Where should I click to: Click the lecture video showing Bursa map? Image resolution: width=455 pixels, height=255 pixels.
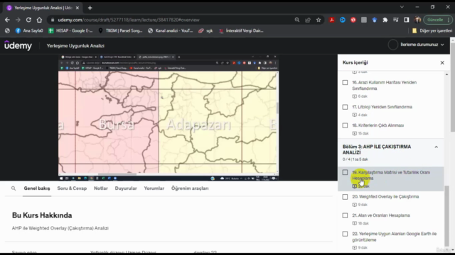point(168,118)
